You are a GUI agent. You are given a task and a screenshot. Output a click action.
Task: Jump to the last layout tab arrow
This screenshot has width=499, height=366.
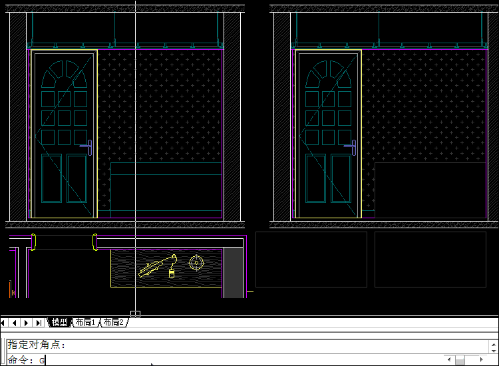click(x=39, y=323)
